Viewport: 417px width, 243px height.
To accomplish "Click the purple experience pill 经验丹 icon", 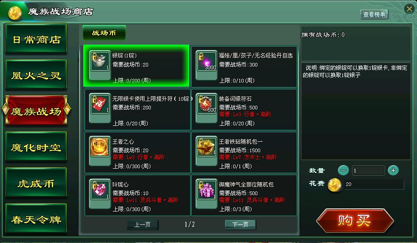I will point(206,61).
